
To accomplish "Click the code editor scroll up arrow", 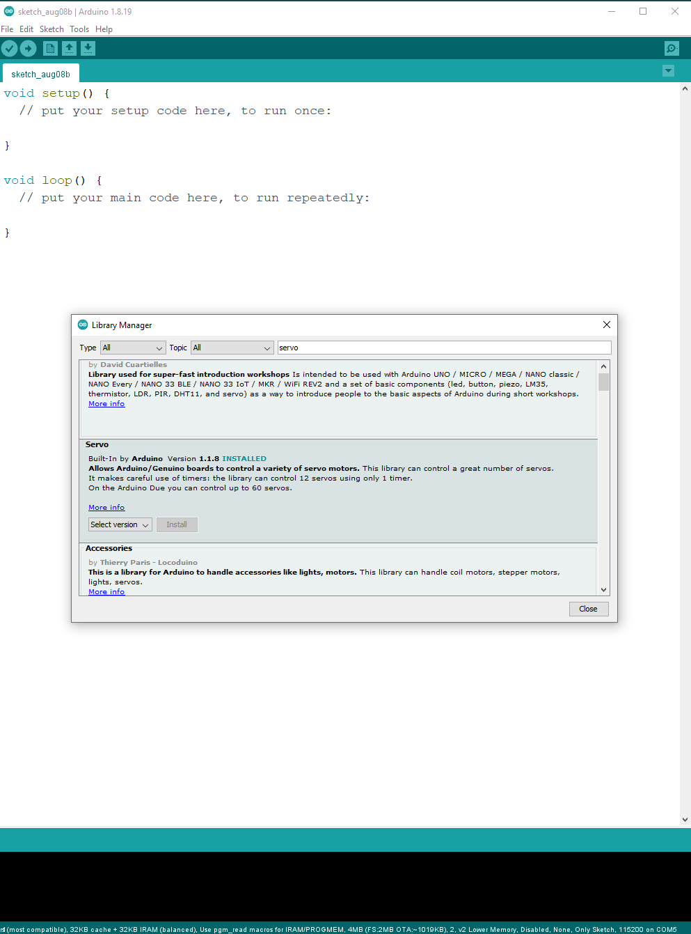I will [685, 89].
